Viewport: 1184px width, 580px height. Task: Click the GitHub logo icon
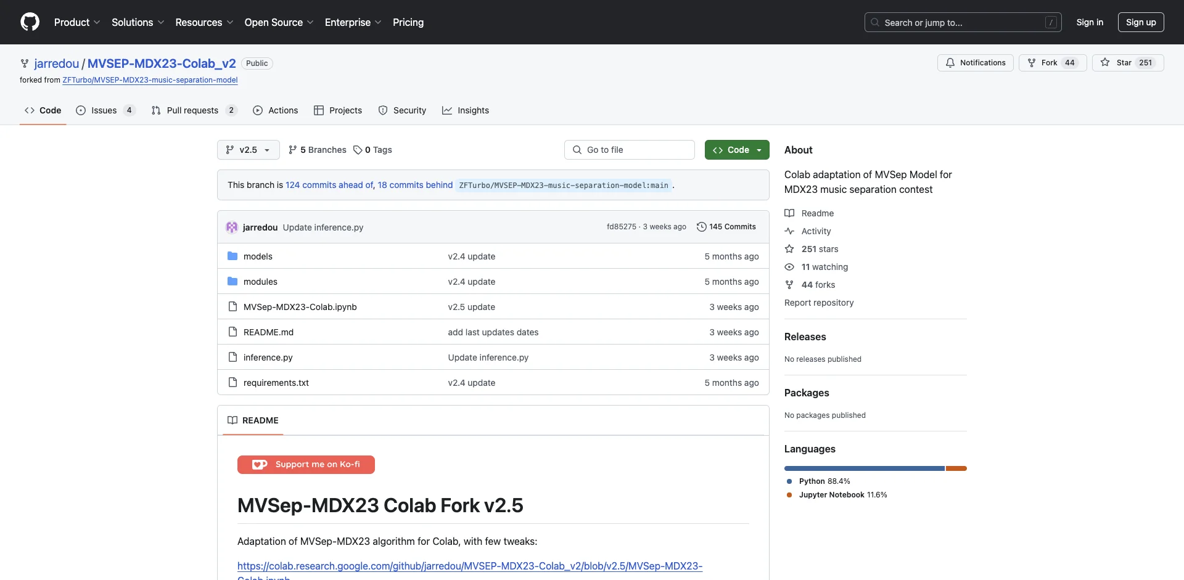click(x=30, y=22)
